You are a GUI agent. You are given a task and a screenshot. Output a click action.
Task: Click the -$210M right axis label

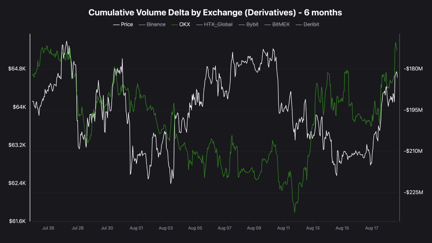pyautogui.click(x=413, y=151)
